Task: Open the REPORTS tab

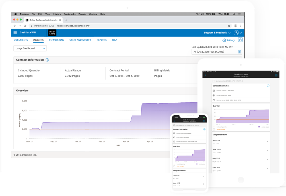Action: click(x=102, y=40)
